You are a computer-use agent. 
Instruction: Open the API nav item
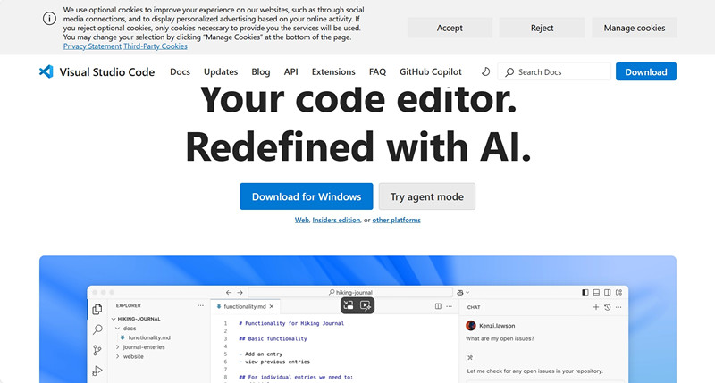click(x=291, y=71)
